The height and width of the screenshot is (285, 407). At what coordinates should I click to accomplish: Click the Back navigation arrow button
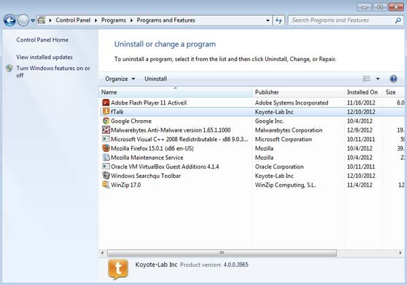click(10, 20)
